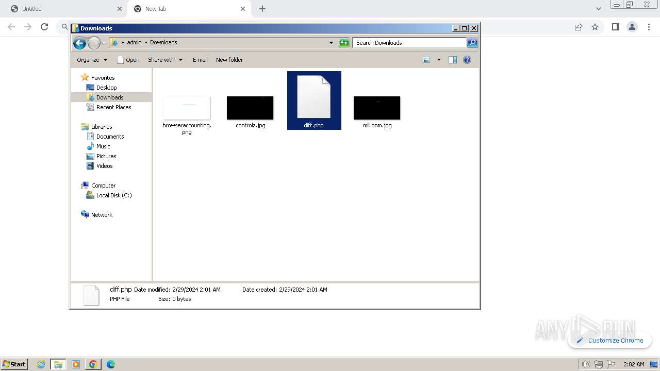Click Chrome share page icon
This screenshot has width=660, height=371.
click(x=579, y=27)
